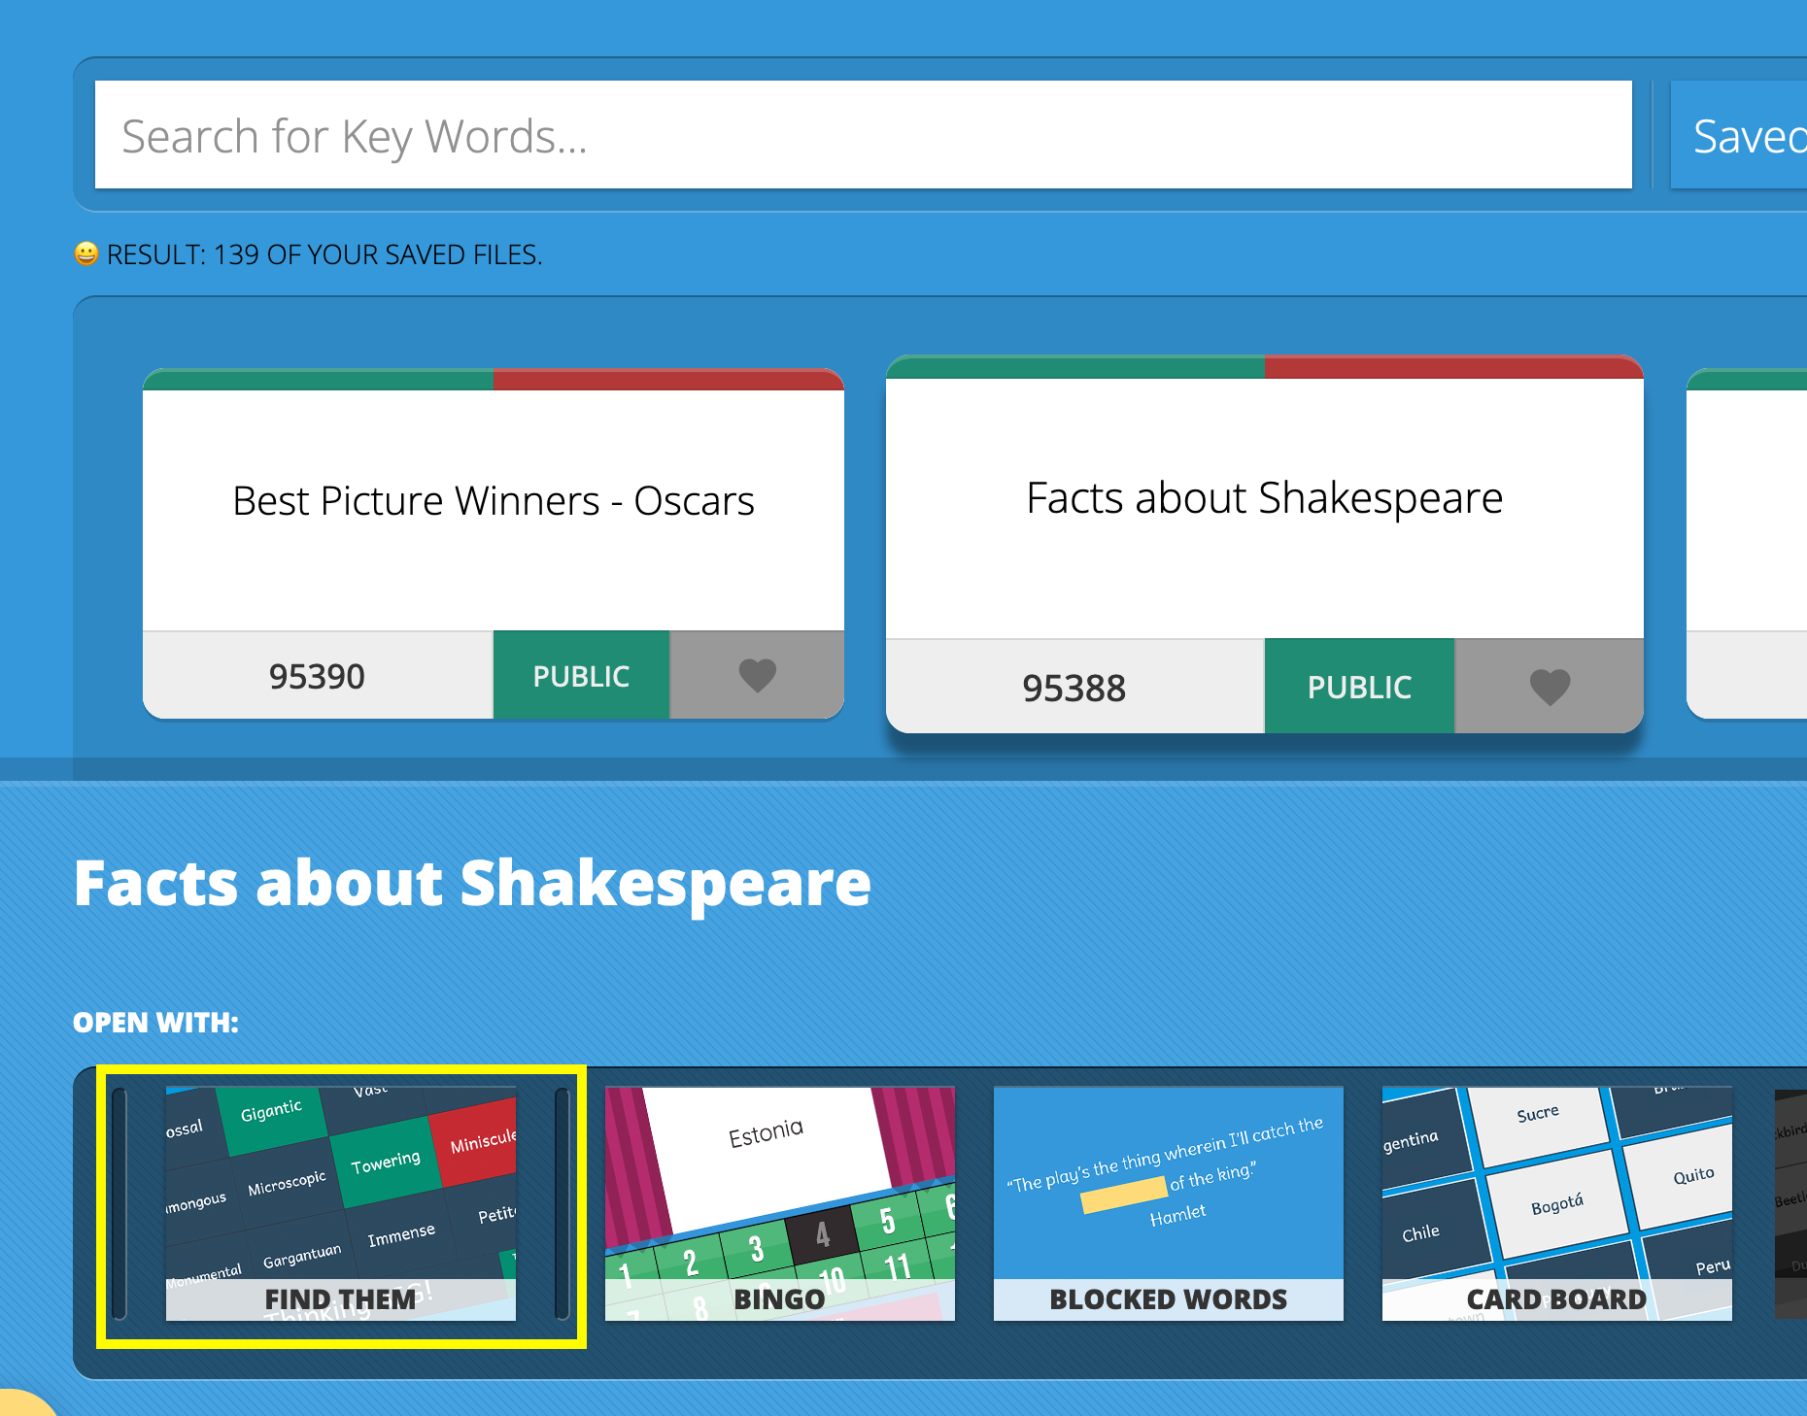
Task: Click the result count text of saved files
Action: [x=324, y=254]
